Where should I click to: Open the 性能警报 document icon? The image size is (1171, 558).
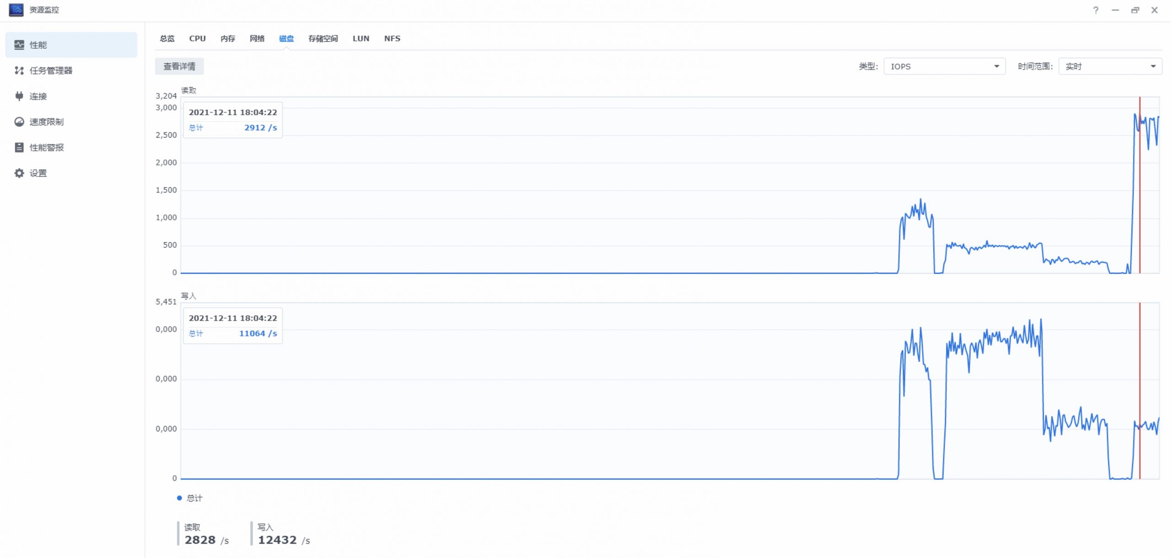[x=19, y=147]
